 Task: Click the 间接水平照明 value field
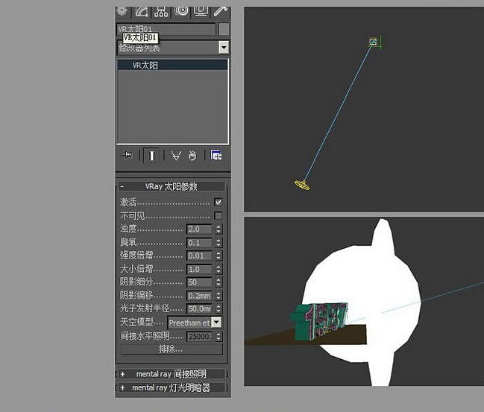[199, 336]
